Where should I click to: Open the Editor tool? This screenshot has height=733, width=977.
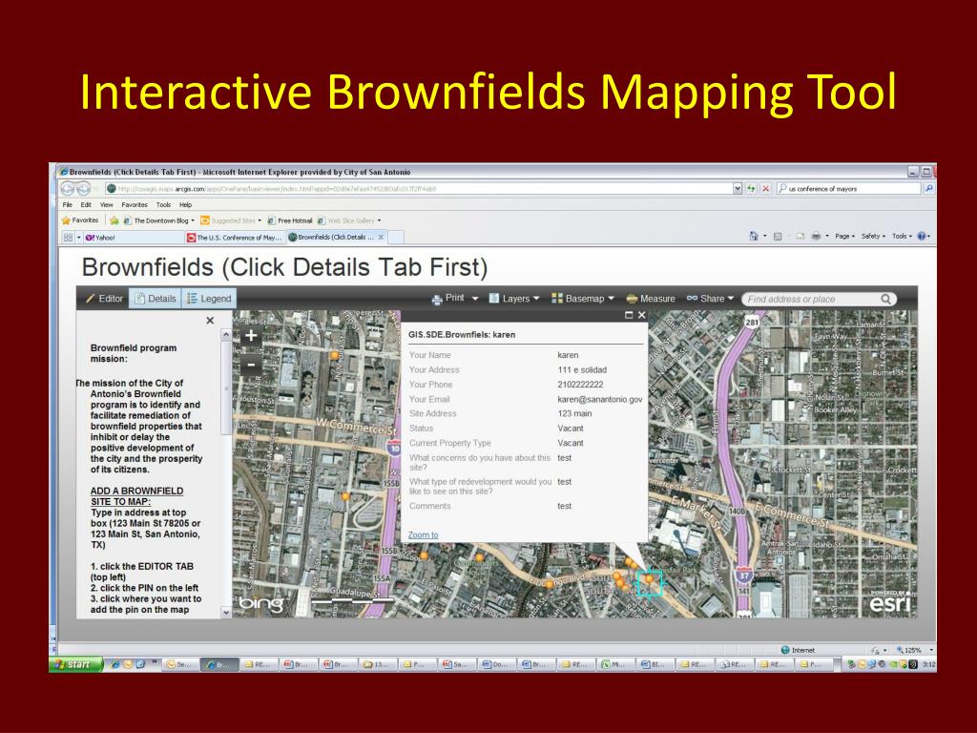[104, 299]
